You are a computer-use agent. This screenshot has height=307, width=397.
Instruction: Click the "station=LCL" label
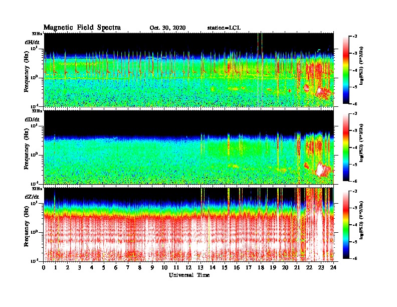pos(224,28)
